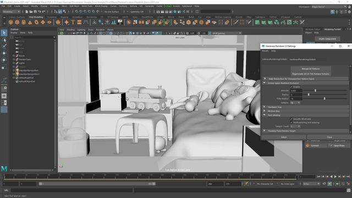Click the Undo arrow icon
Screen dimensions: 352x198
[x=40, y=12]
